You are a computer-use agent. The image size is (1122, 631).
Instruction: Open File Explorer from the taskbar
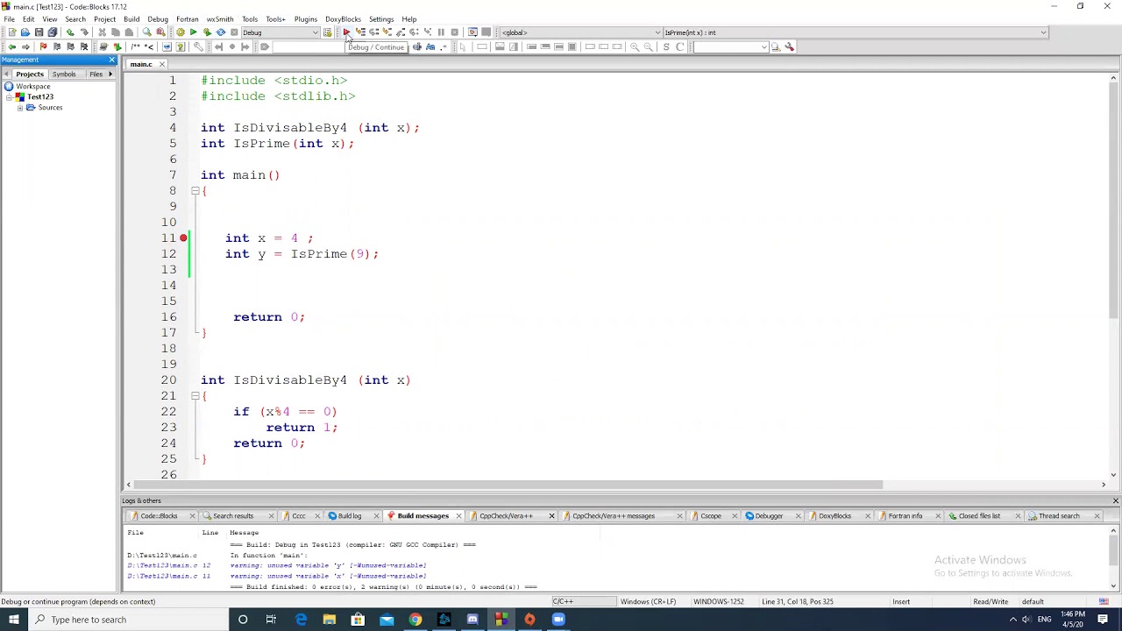tap(330, 620)
